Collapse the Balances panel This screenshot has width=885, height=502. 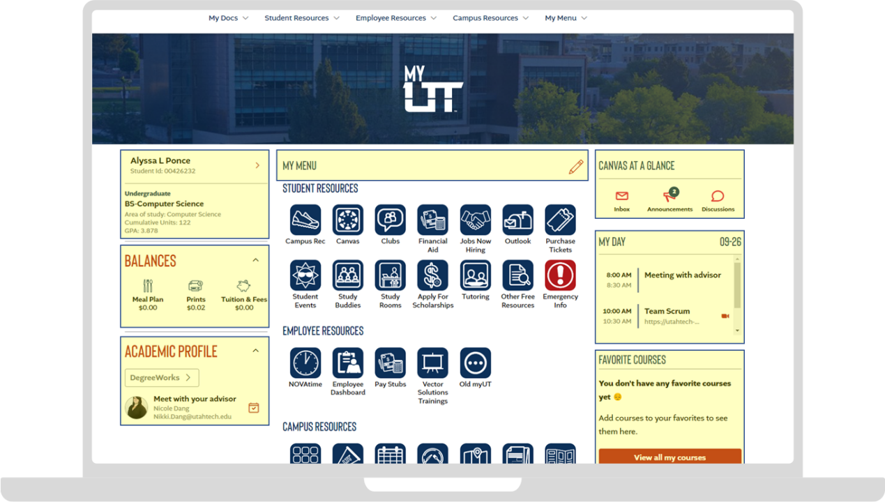[255, 260]
